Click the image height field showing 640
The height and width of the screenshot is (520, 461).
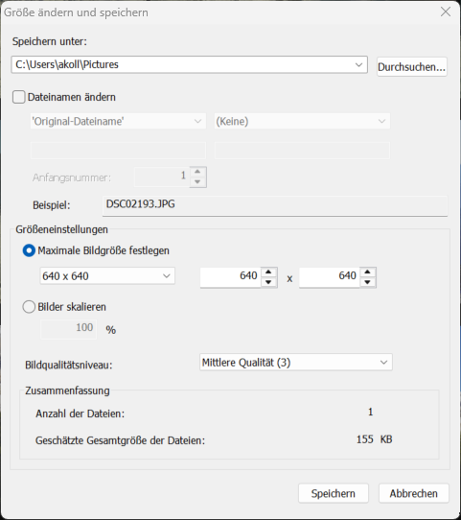point(329,277)
